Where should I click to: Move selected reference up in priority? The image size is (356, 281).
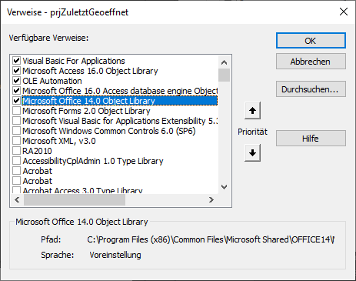pos(252,111)
